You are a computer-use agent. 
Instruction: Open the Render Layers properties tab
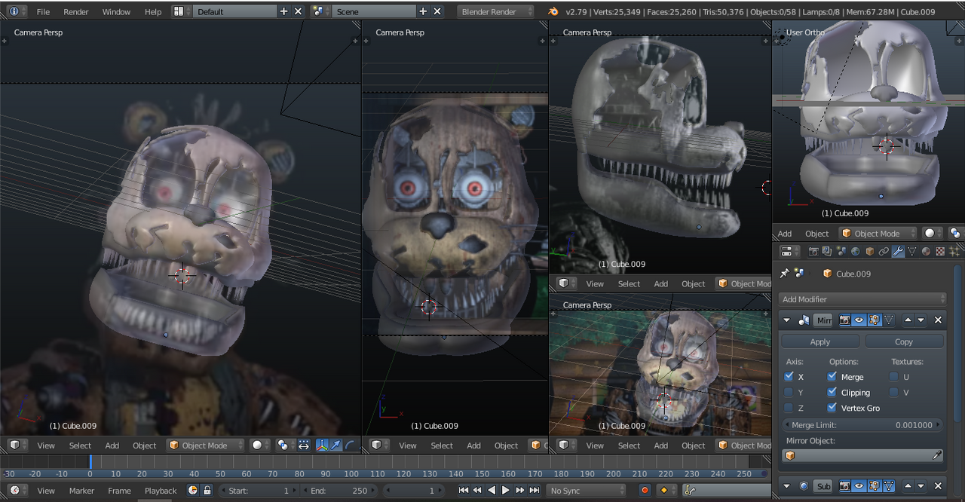coord(827,252)
